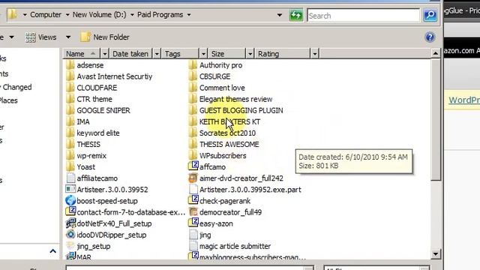
Task: Select the IMA folder
Action: pyautogui.click(x=78, y=121)
